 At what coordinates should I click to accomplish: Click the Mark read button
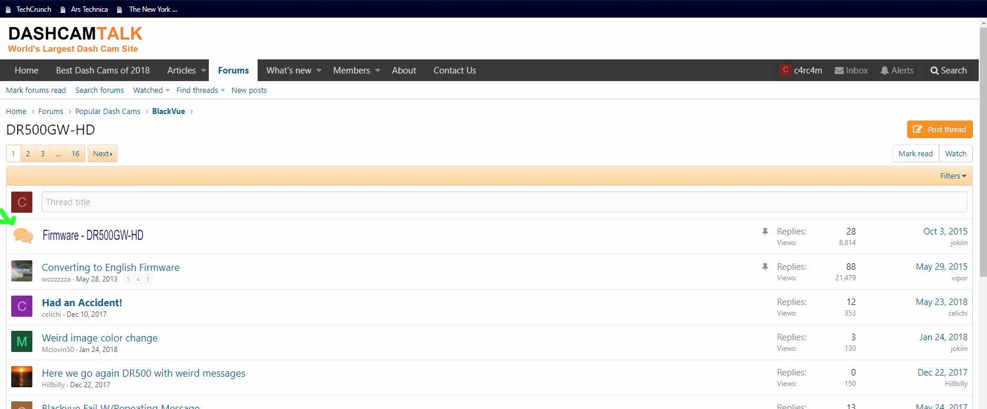pyautogui.click(x=915, y=154)
